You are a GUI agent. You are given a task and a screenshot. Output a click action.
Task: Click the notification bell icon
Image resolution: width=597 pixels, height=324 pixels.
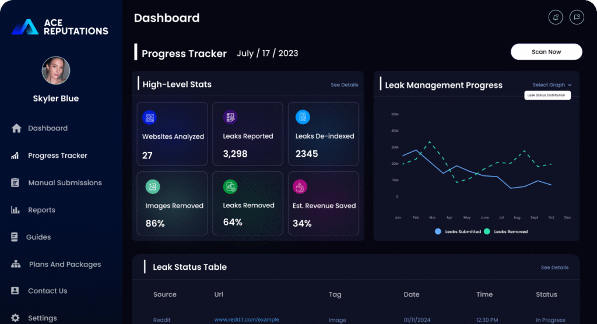[x=556, y=17]
